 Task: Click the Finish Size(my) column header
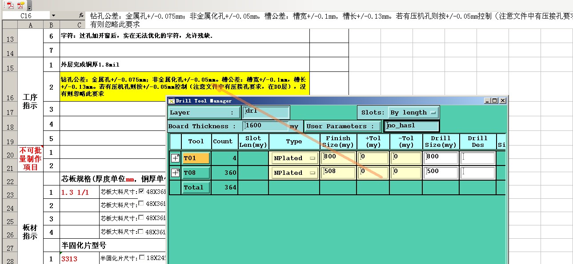click(338, 142)
